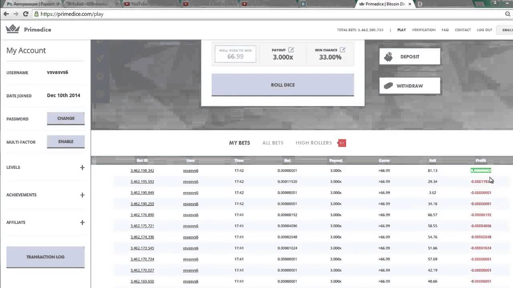Click Log Out in the header
The image size is (513, 288).
tap(485, 30)
